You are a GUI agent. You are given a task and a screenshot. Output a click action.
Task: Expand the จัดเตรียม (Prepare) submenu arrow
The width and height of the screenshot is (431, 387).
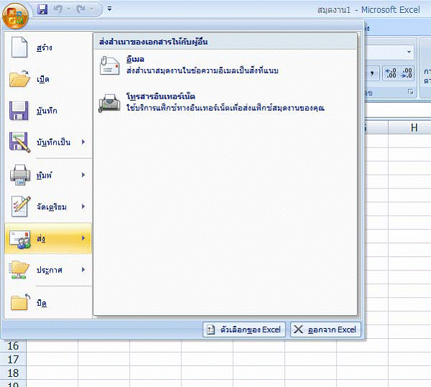[x=83, y=206]
